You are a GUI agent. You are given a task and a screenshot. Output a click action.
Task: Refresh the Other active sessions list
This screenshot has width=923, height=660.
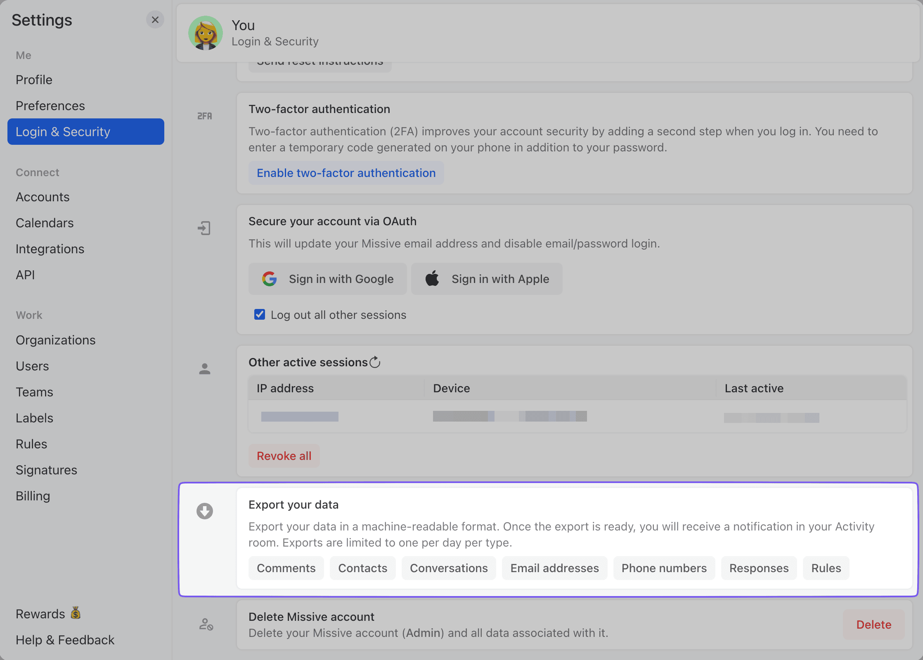click(375, 362)
